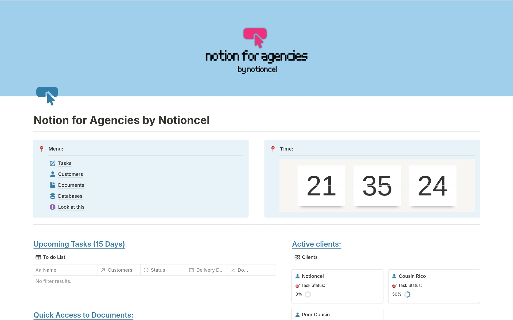The height and width of the screenshot is (320, 513).
Task: Click the Cousin Rico 50% progress ring
Action: coord(407,294)
